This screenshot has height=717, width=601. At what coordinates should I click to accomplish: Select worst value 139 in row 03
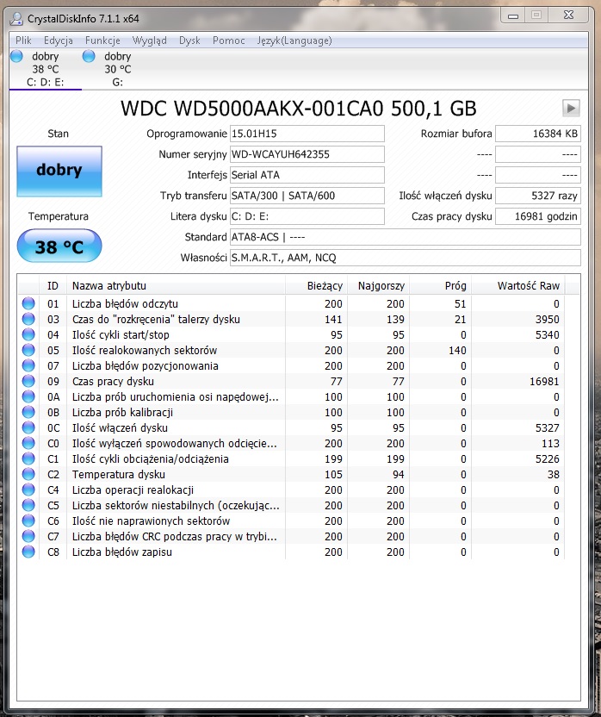pos(395,319)
